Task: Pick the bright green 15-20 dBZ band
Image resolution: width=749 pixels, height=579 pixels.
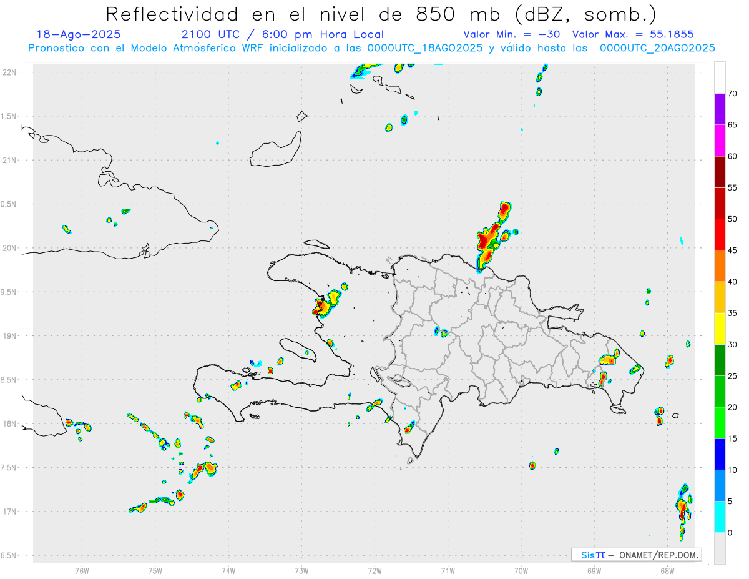Action: 720,423
